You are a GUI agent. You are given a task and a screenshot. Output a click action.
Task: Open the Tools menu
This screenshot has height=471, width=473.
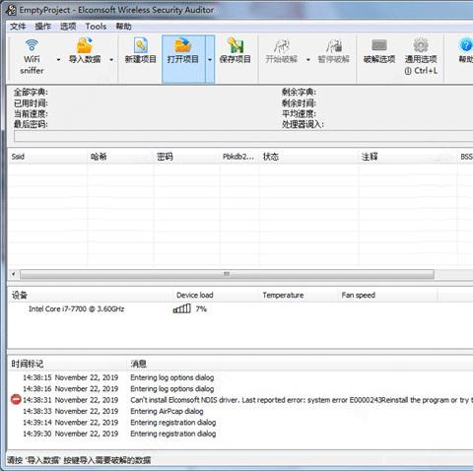click(96, 27)
